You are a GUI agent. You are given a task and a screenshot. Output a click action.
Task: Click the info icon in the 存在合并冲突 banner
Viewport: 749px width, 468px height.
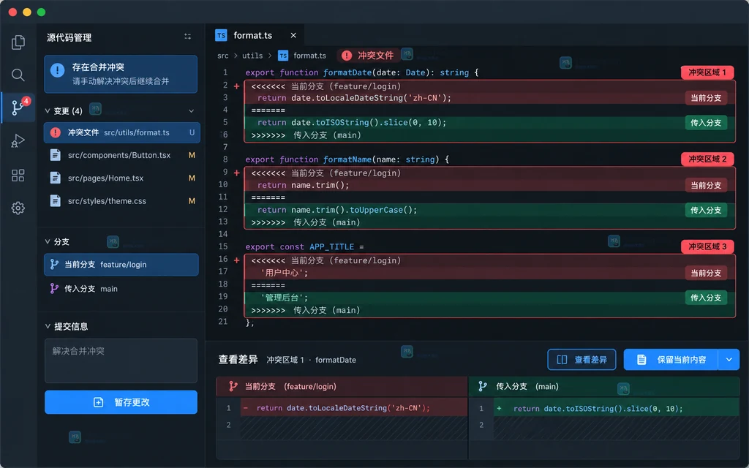(57, 70)
